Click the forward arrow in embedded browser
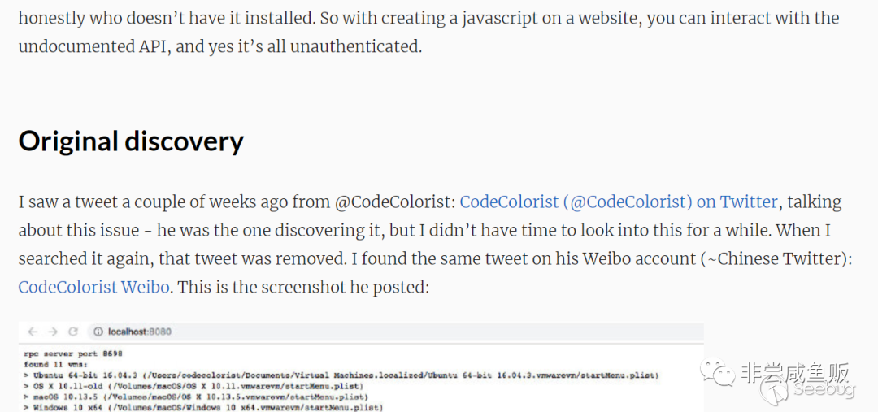The height and width of the screenshot is (412, 878). pos(53,332)
